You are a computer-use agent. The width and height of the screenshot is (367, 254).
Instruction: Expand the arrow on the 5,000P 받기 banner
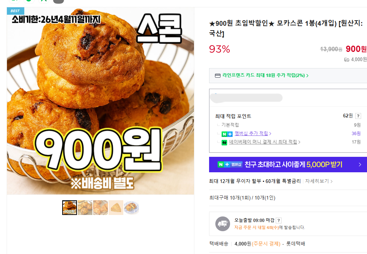tap(360, 165)
